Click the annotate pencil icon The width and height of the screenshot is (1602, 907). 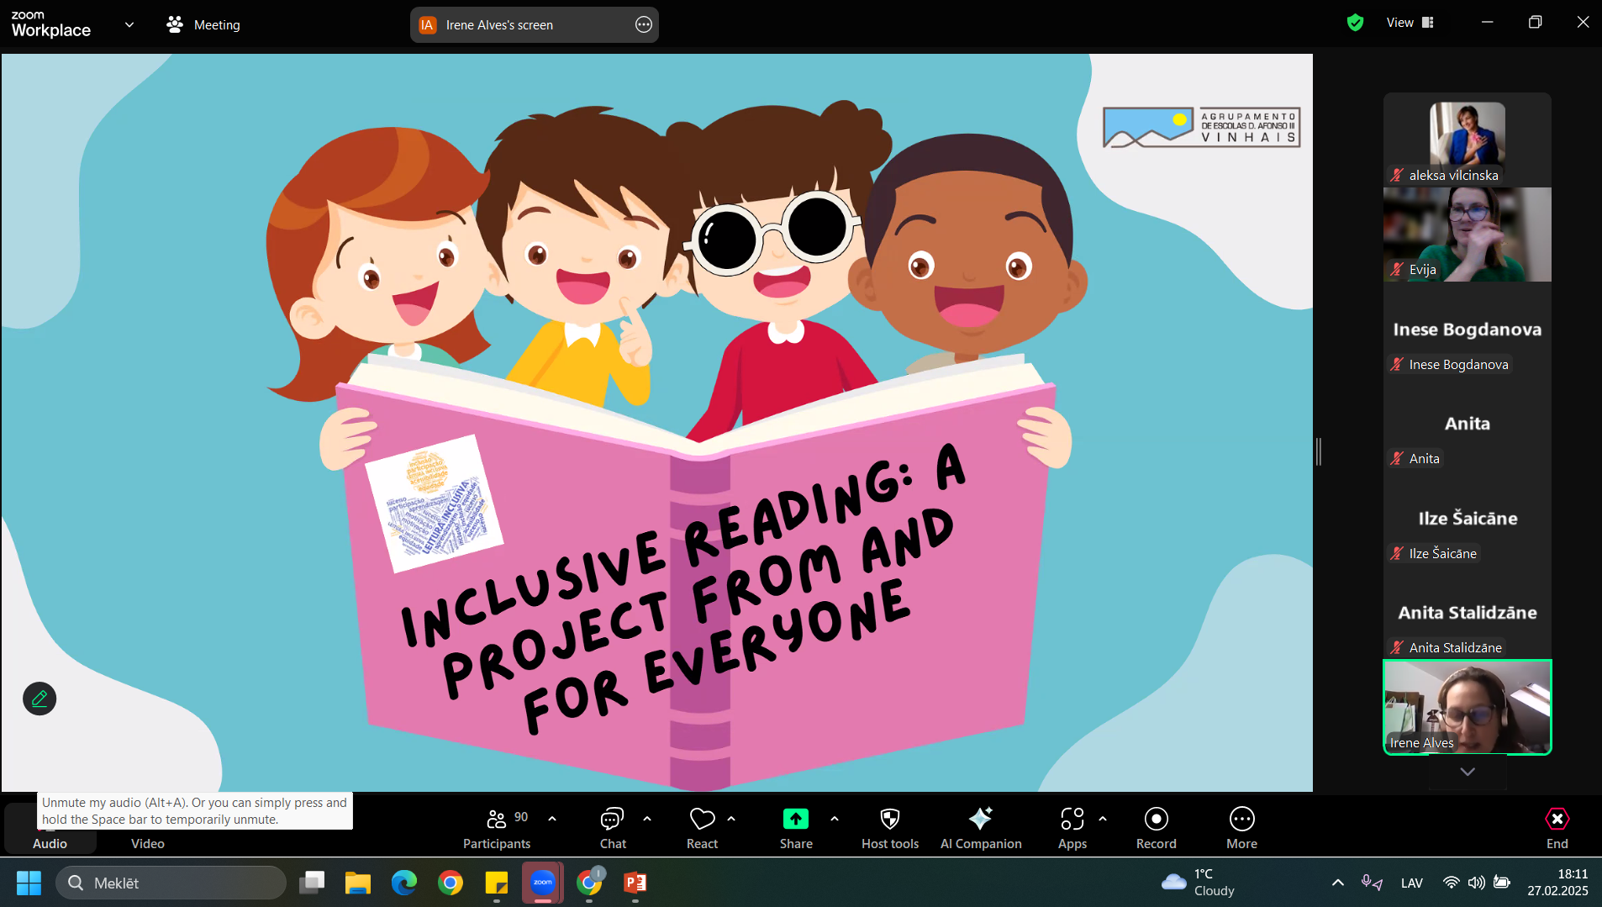pyautogui.click(x=40, y=699)
